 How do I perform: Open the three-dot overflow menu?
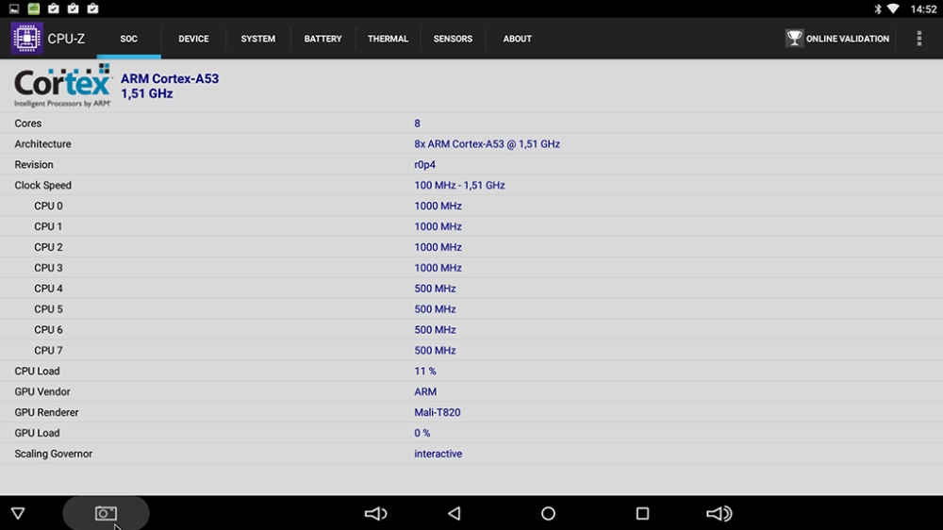click(918, 38)
